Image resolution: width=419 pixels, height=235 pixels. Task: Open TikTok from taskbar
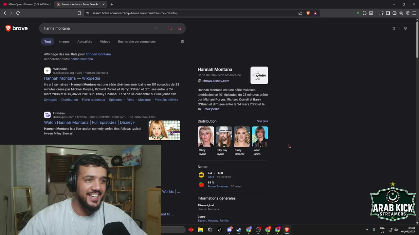[220, 230]
